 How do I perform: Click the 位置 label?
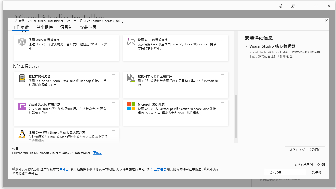point(16,149)
